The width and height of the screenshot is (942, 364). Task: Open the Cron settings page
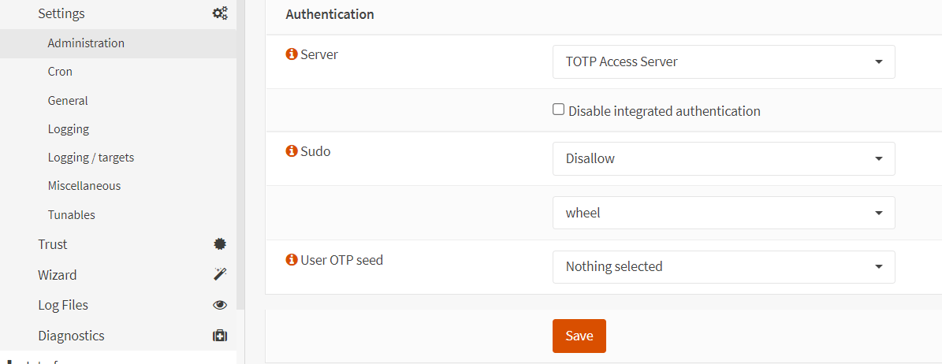pyautogui.click(x=60, y=72)
